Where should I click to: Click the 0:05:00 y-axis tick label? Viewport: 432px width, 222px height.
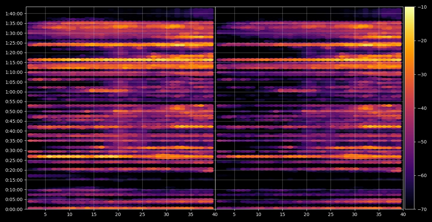14,199
